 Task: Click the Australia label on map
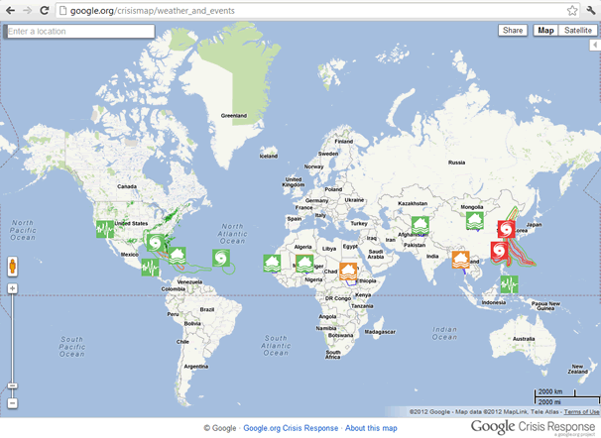coord(524,339)
